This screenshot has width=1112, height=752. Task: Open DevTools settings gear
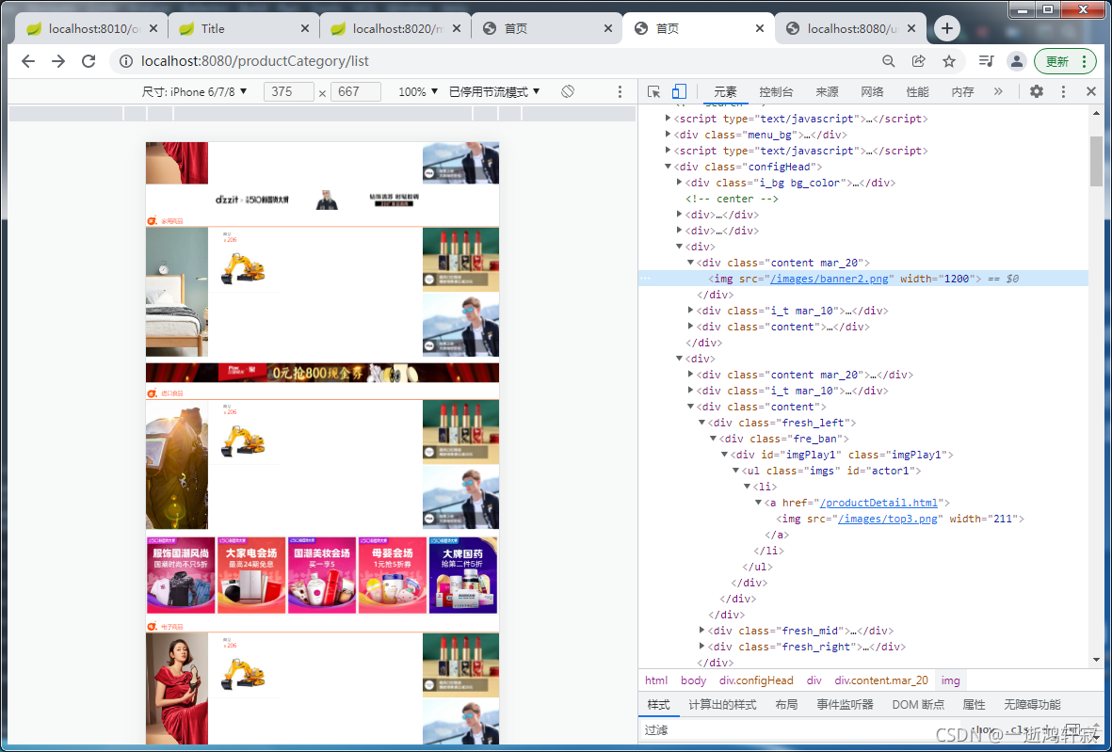tap(1036, 91)
